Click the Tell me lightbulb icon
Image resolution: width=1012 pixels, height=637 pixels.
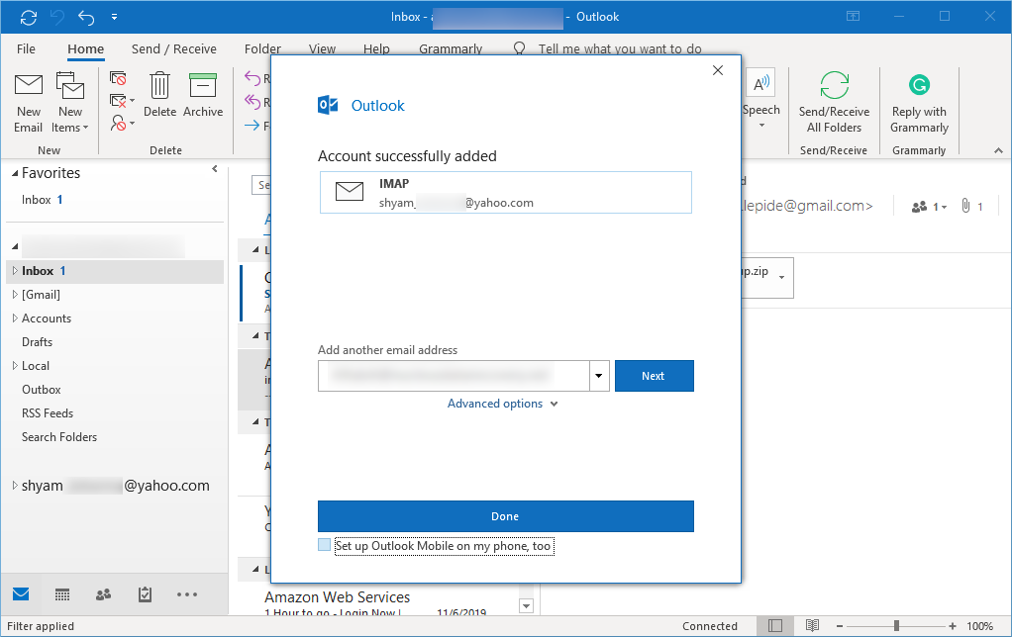pyautogui.click(x=520, y=49)
